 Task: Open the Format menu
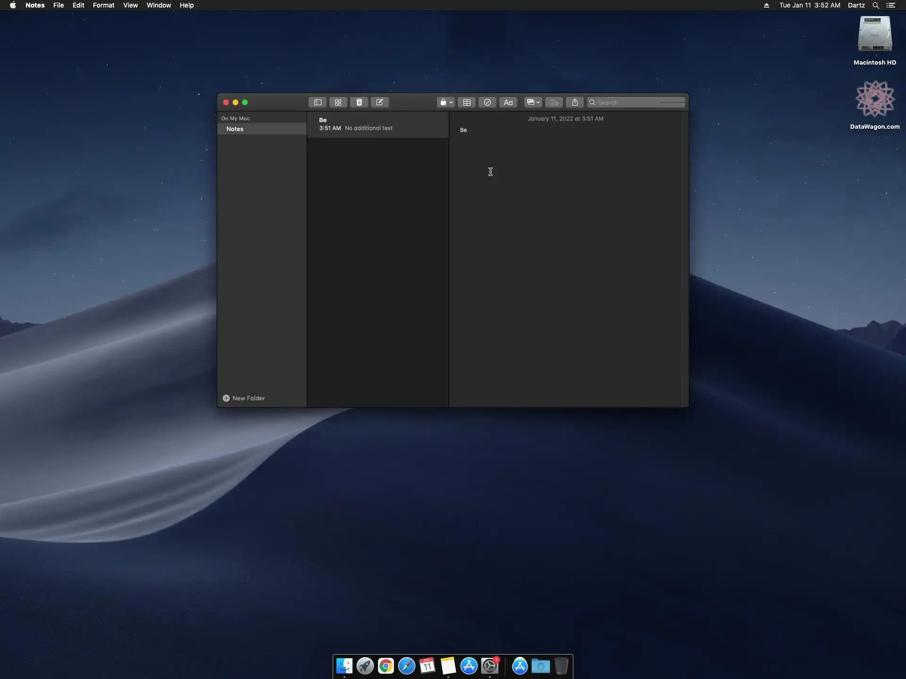[103, 5]
